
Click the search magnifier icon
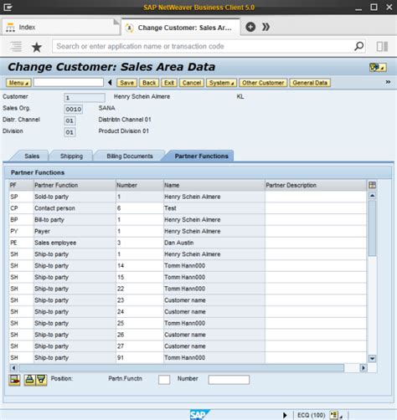(x=358, y=46)
